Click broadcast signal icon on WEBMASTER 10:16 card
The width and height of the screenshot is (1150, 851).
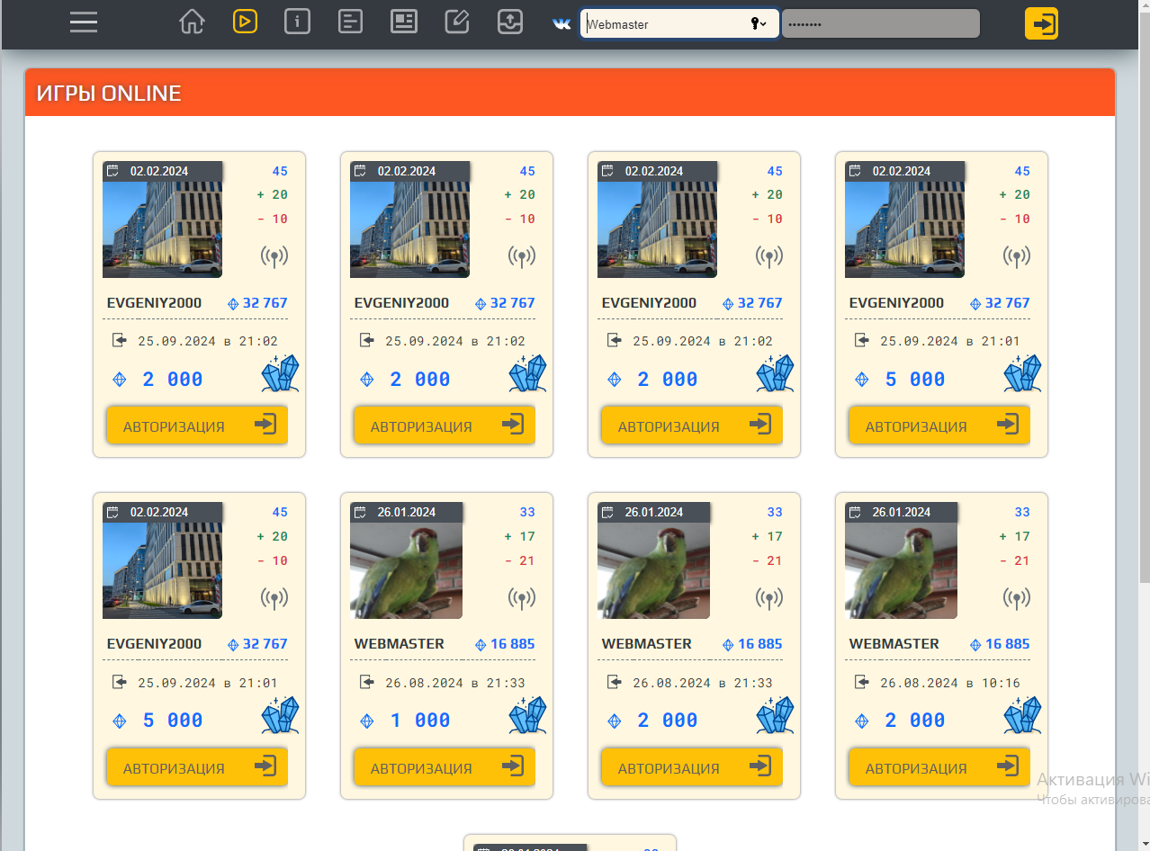[1017, 598]
